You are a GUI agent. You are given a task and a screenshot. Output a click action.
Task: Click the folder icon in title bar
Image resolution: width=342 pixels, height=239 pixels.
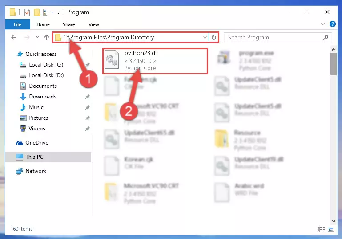click(12, 12)
